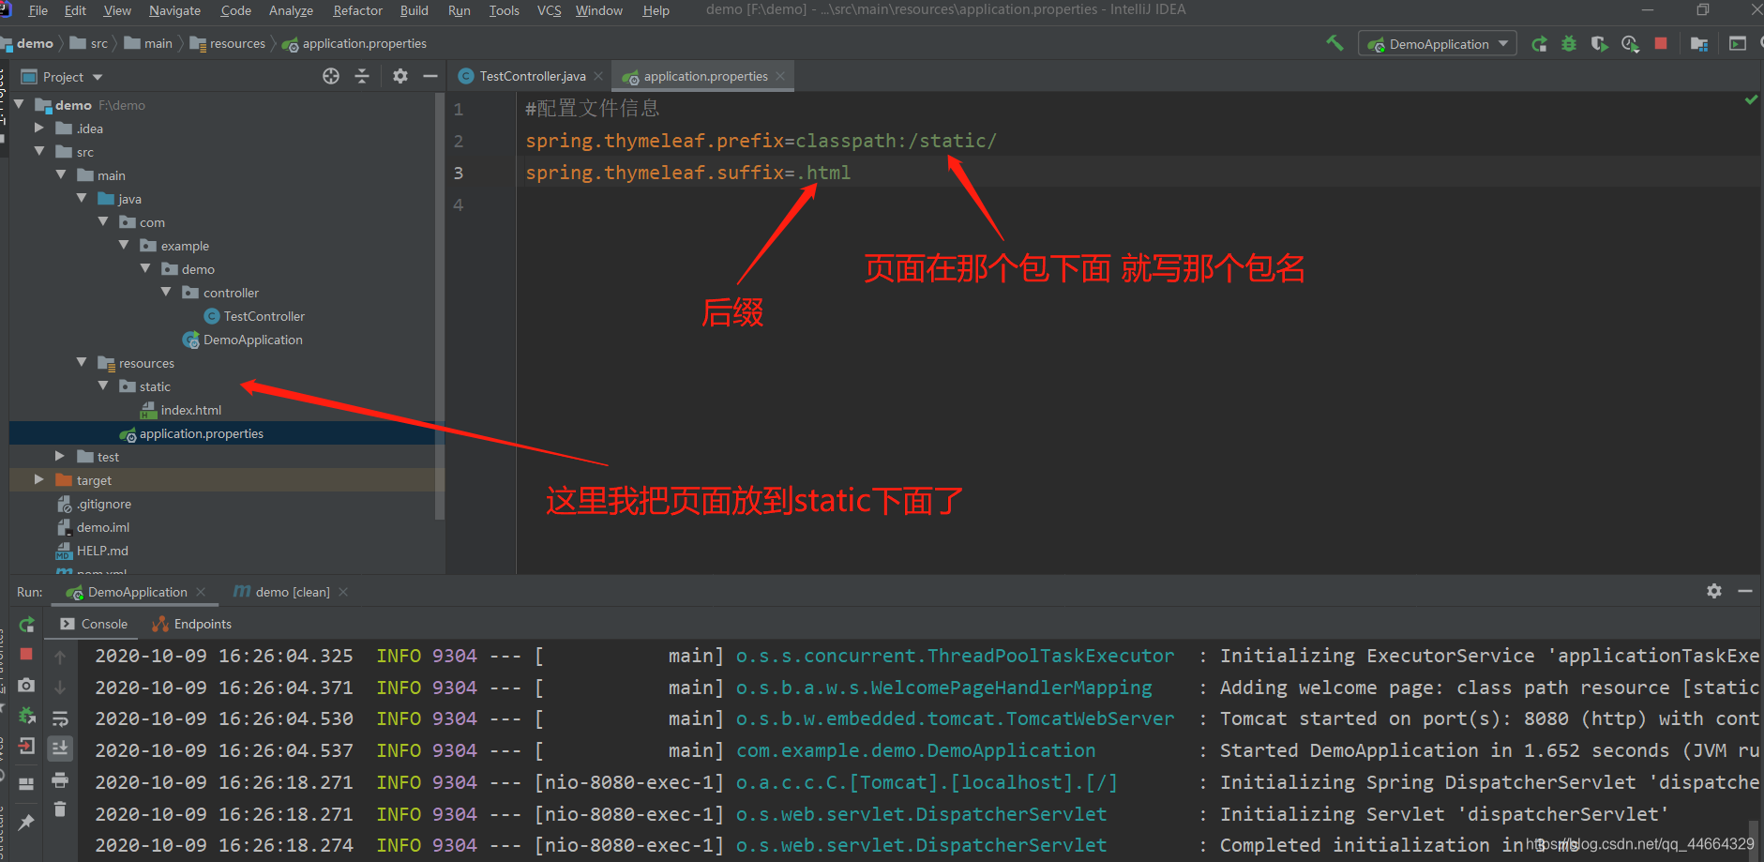Close the DemoApplication run tab
This screenshot has width=1764, height=862.
(201, 592)
